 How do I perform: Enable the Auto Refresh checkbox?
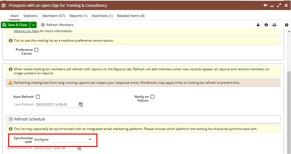coord(38,97)
